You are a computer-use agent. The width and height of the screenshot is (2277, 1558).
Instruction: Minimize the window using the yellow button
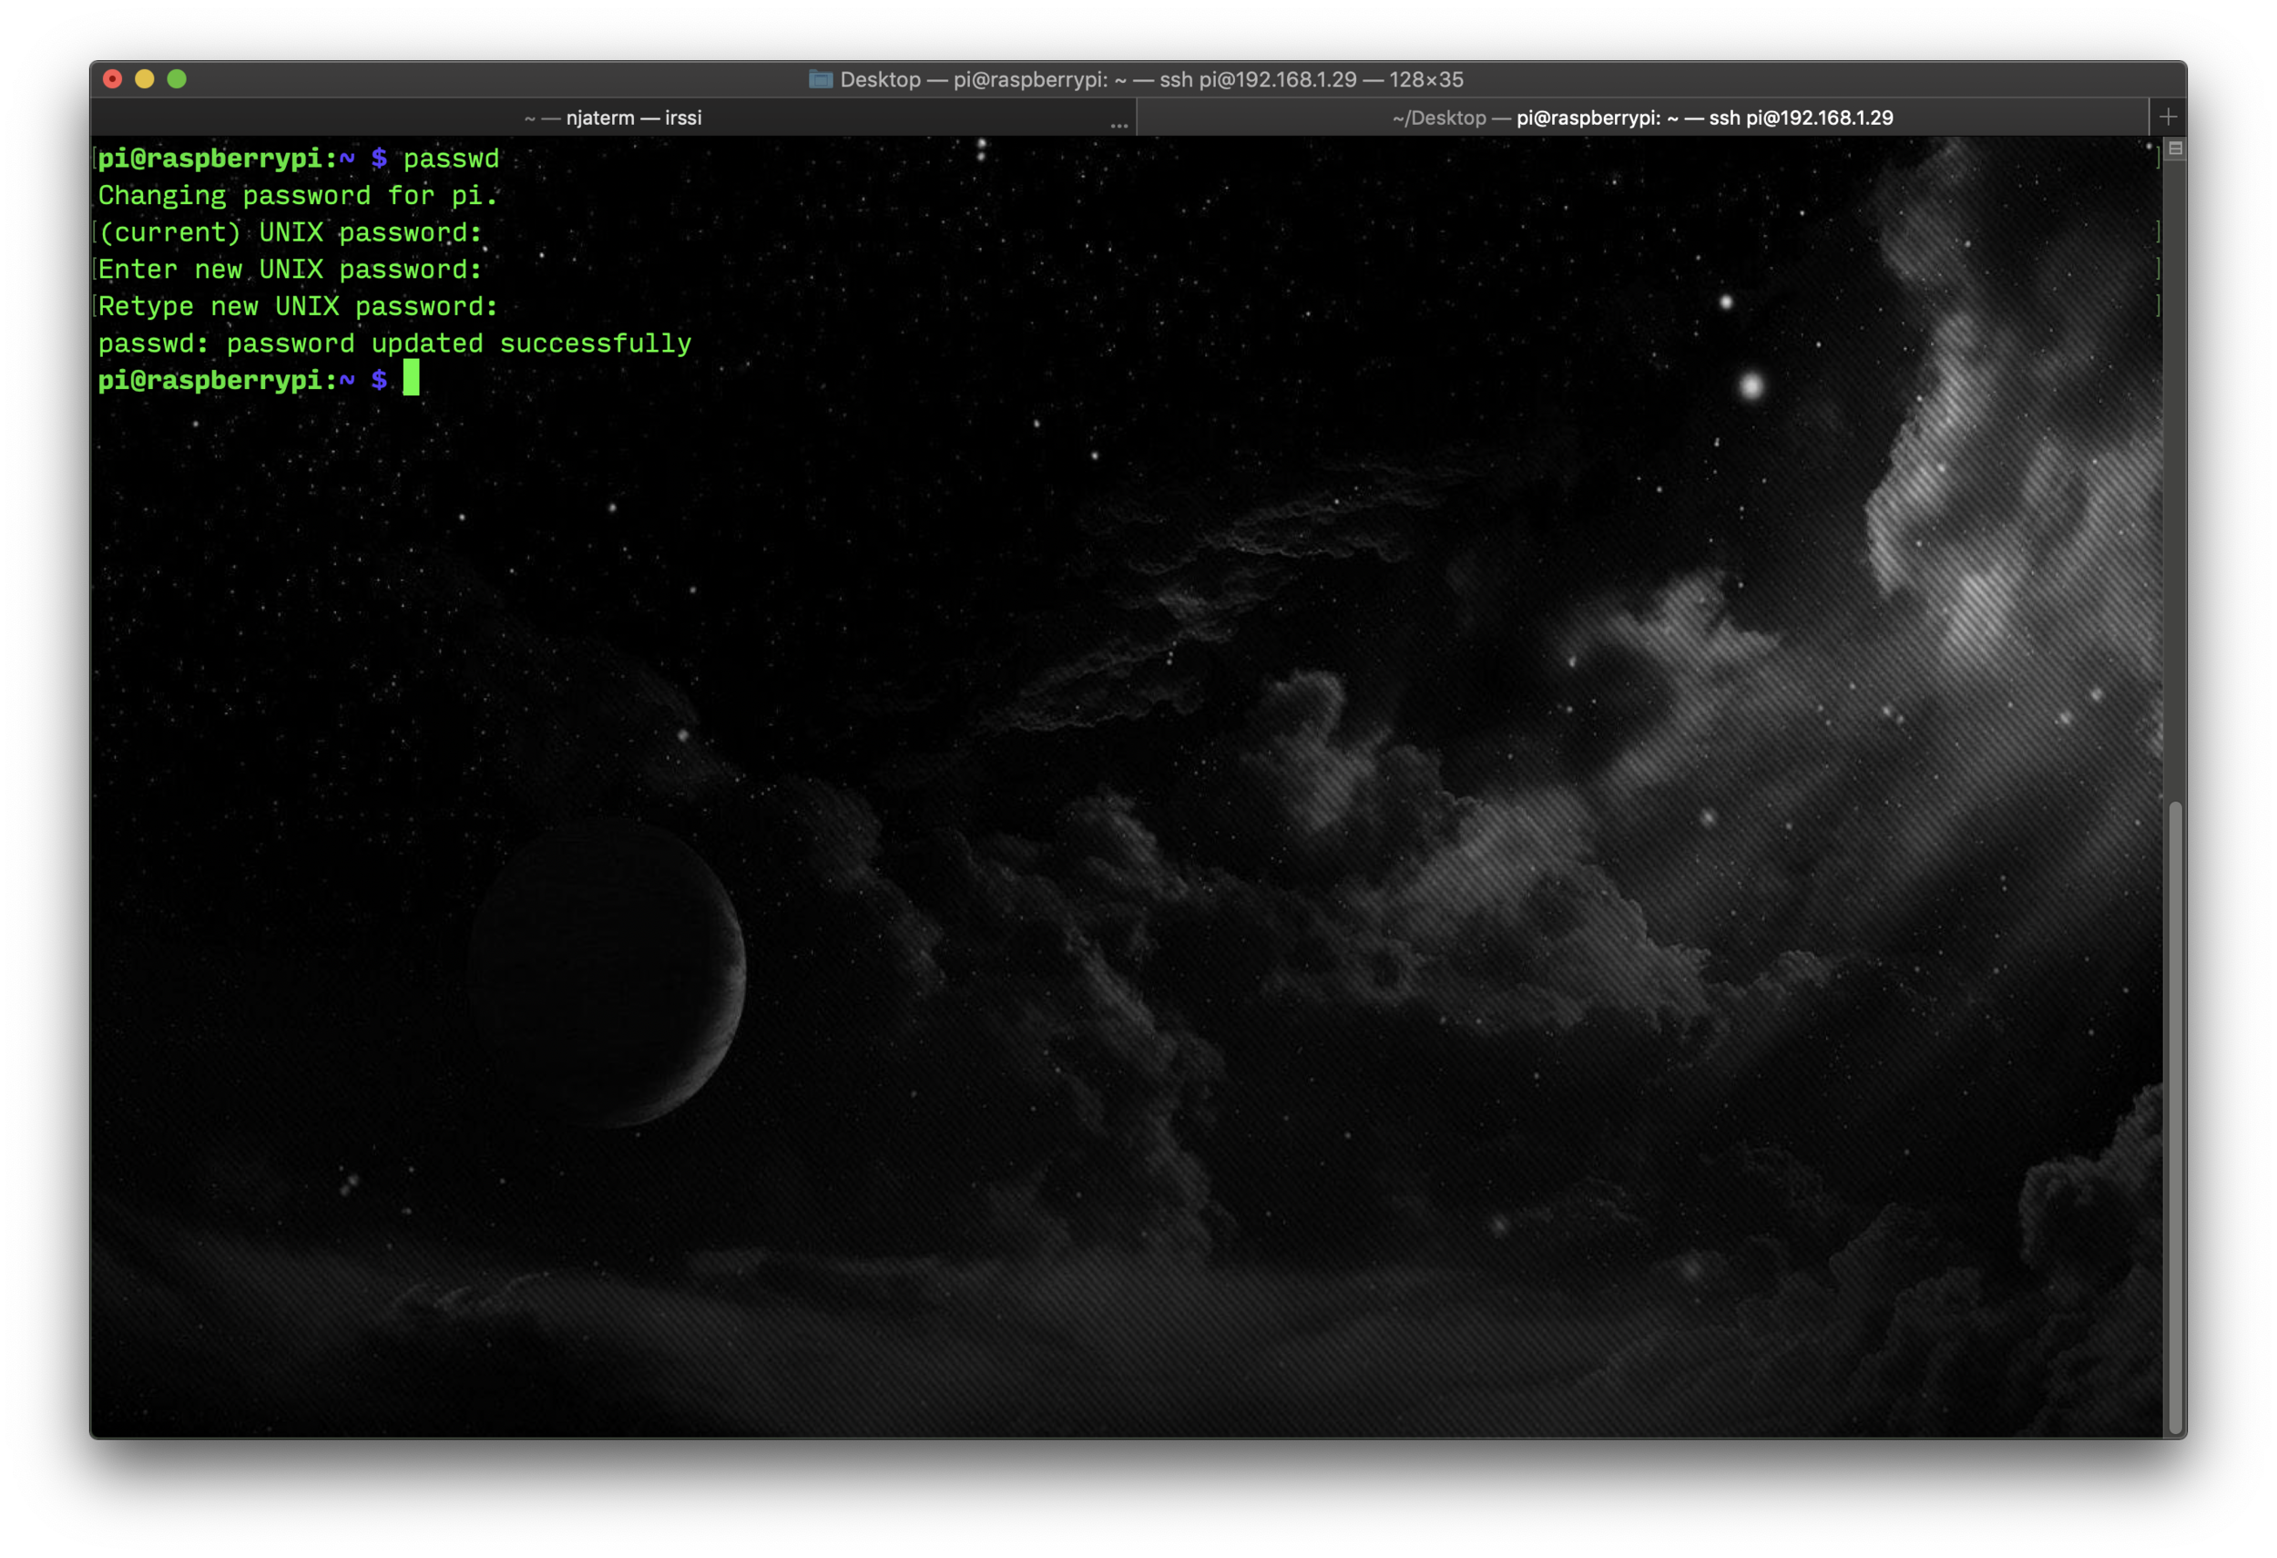click(145, 79)
